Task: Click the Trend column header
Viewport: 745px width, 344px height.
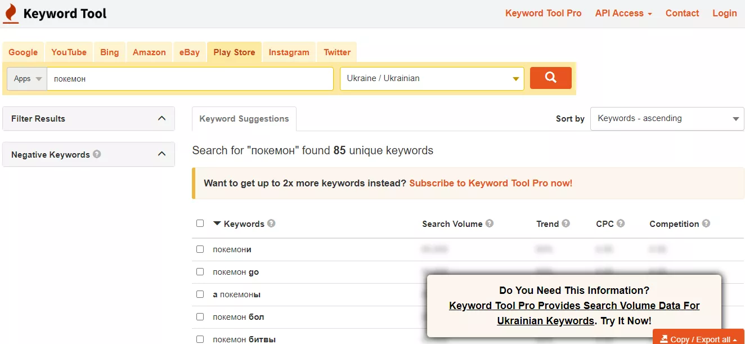Action: point(547,224)
